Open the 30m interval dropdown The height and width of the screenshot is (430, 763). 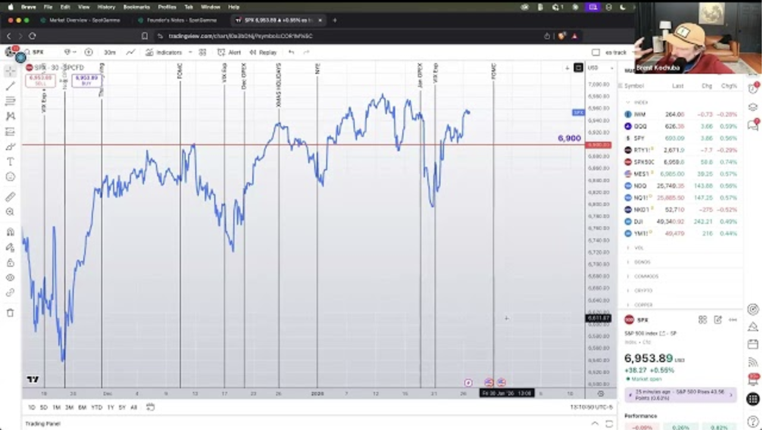pos(110,52)
